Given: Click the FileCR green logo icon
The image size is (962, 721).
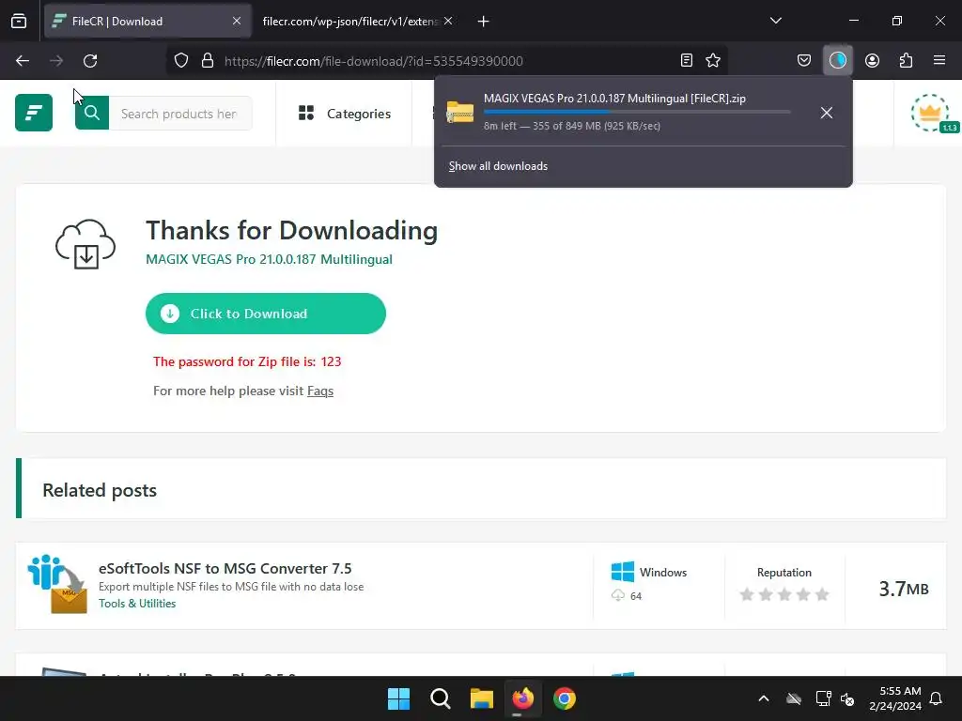Looking at the screenshot, I should tap(34, 113).
